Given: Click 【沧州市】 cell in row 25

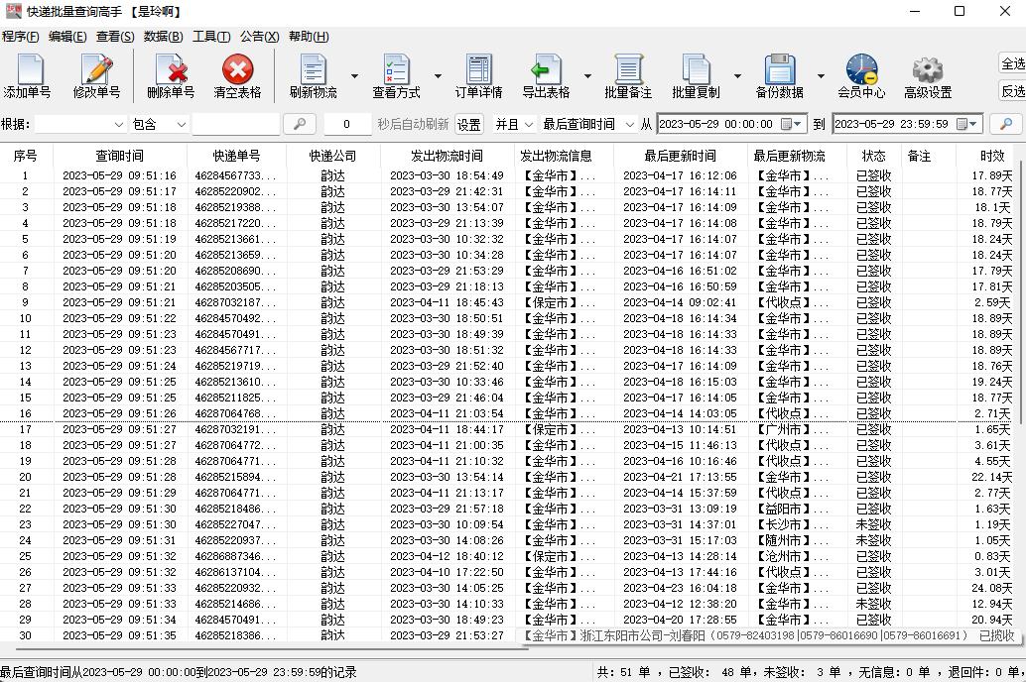Looking at the screenshot, I should [x=792, y=556].
